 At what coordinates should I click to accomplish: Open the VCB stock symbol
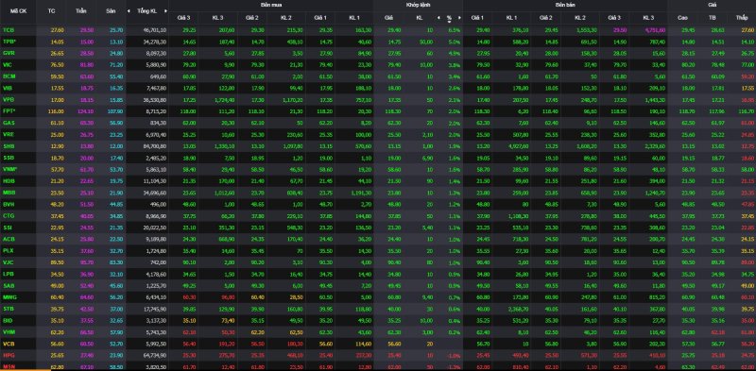coord(9,344)
